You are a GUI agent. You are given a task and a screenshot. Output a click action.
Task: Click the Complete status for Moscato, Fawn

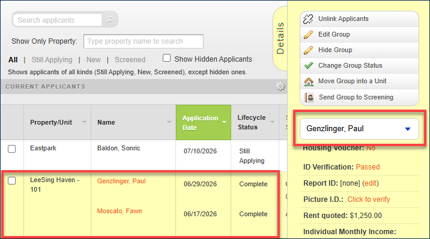(253, 214)
